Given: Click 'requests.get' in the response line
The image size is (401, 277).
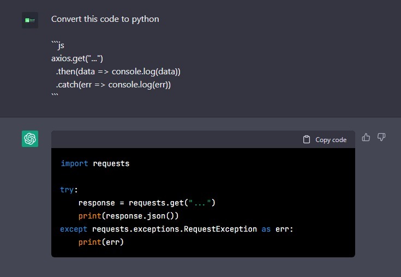Looking at the screenshot, I should pyautogui.click(x=156, y=203).
